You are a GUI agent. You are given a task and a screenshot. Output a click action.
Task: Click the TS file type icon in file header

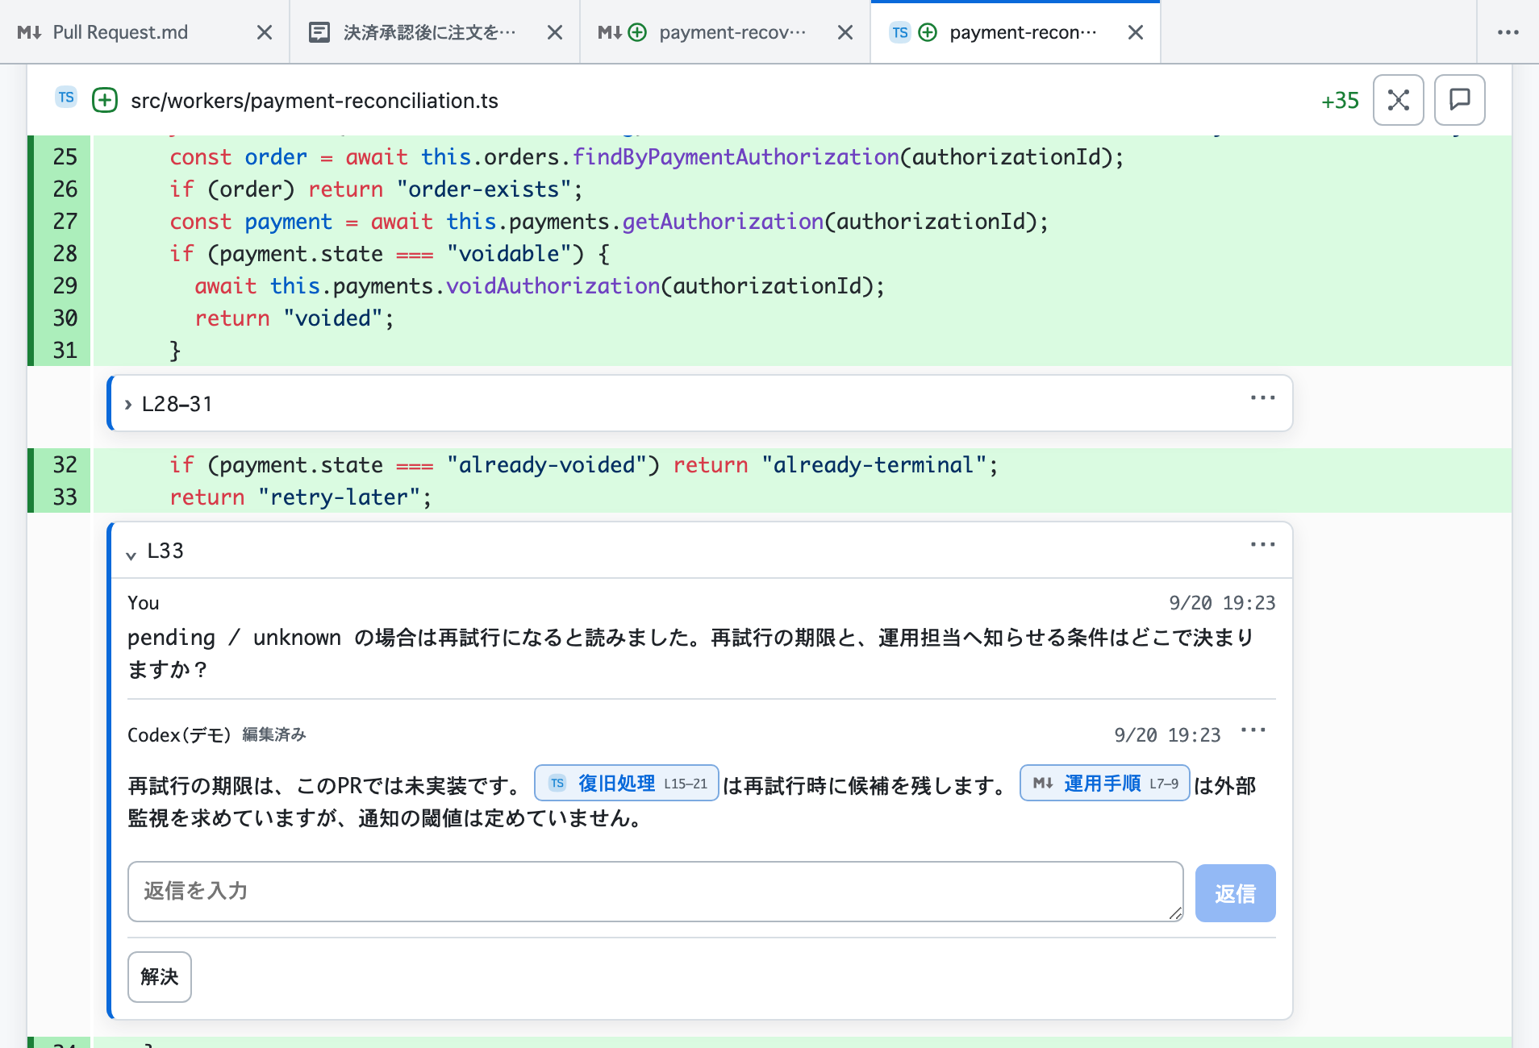[66, 98]
